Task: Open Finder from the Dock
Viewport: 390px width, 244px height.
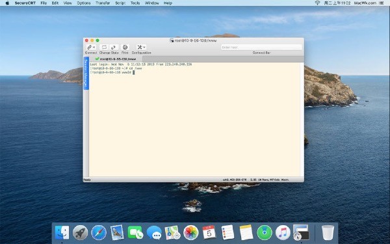Action: [x=62, y=232]
